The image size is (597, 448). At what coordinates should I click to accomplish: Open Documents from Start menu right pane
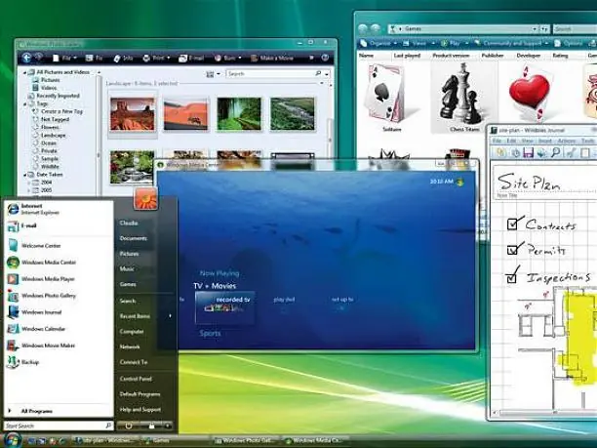134,238
